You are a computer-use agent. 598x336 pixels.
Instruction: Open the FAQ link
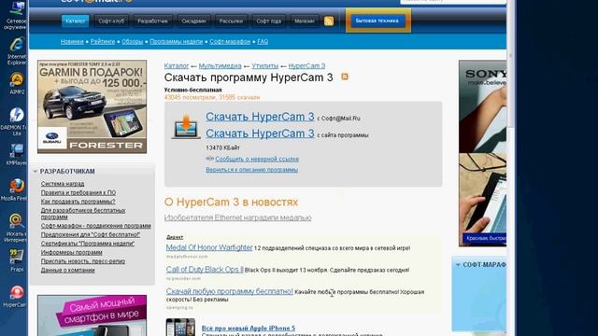pos(263,41)
